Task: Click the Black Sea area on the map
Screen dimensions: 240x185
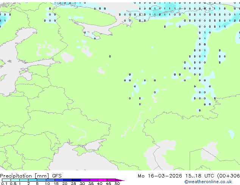Action: [x=79, y=162]
